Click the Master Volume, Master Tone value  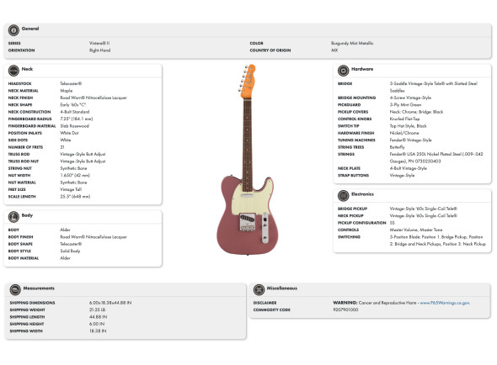click(416, 230)
